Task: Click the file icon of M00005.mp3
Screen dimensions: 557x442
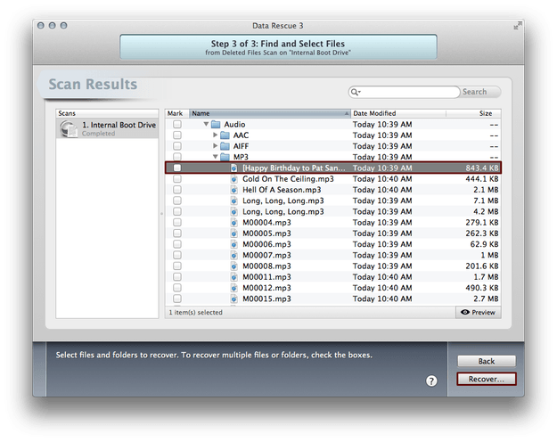Action: (x=233, y=233)
